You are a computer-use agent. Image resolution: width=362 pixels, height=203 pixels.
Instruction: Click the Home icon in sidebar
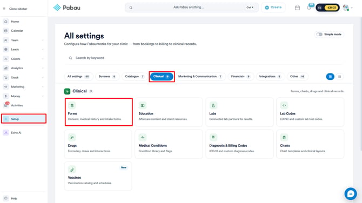tap(6, 22)
